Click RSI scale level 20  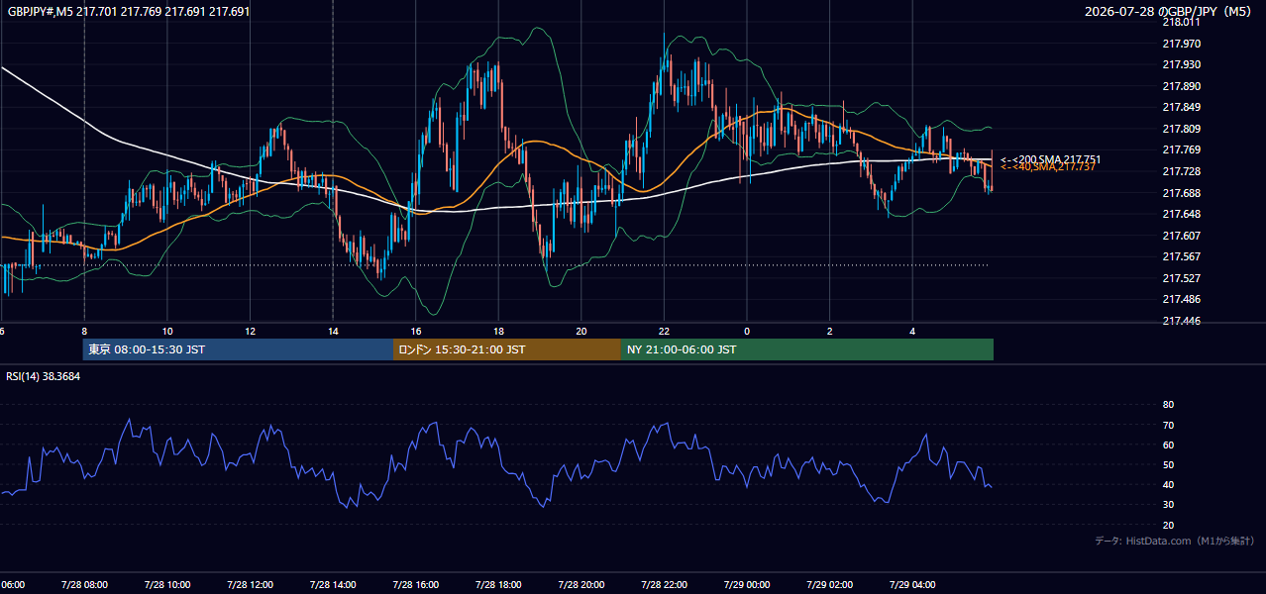click(1168, 525)
